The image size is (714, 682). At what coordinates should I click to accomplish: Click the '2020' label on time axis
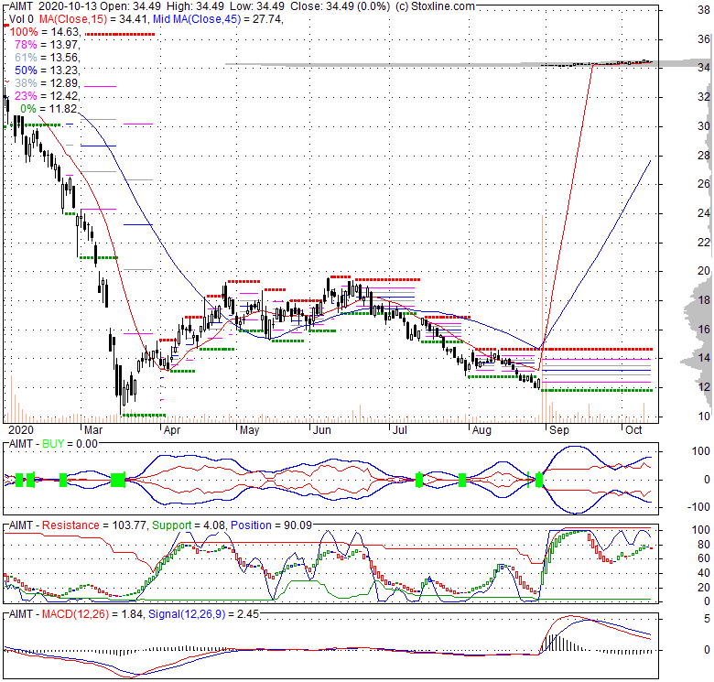pyautogui.click(x=21, y=429)
